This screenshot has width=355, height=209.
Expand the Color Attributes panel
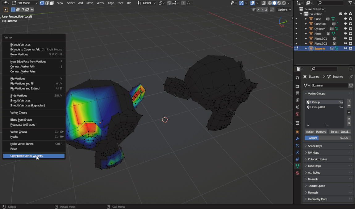328,159
